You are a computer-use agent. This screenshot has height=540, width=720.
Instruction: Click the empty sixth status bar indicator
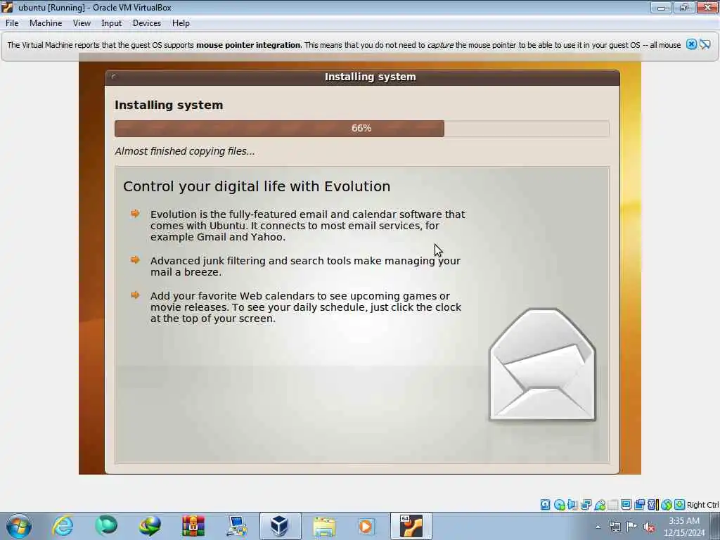click(x=612, y=505)
